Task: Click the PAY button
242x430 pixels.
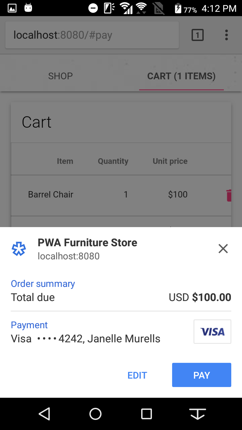Action: click(x=202, y=375)
